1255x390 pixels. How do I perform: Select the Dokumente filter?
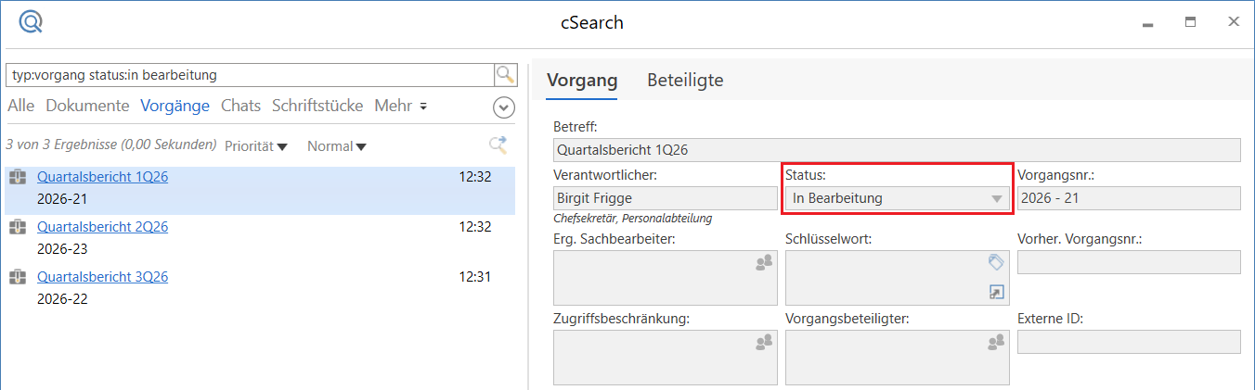[87, 106]
